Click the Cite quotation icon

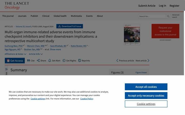(29, 61)
